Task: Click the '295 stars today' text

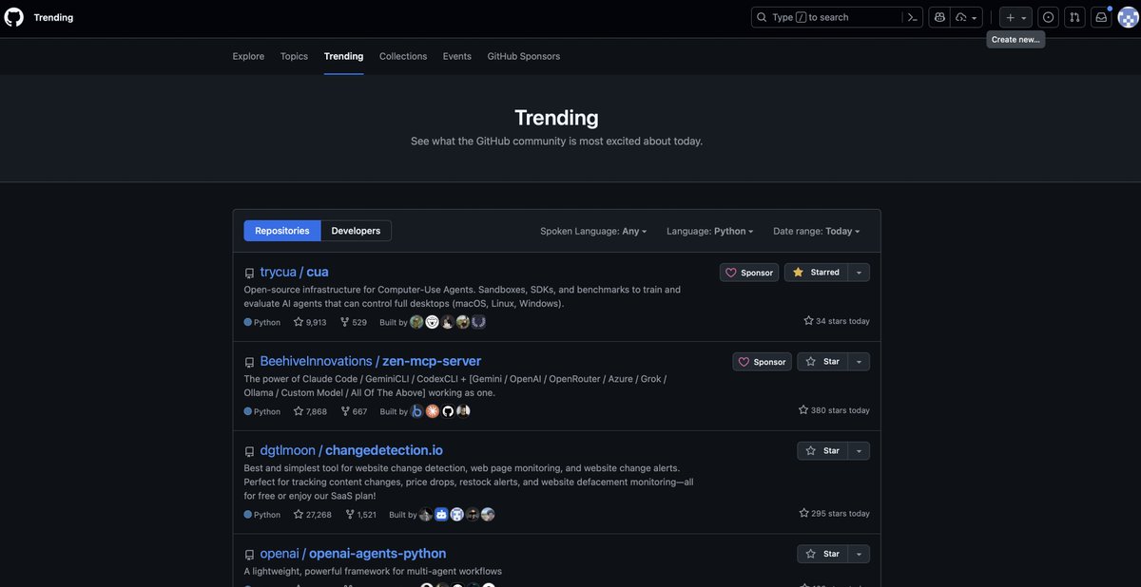Action: point(834,513)
